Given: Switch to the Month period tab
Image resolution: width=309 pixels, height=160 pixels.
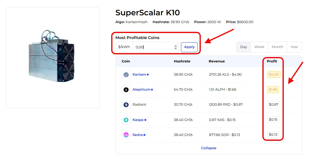Looking at the screenshot, I should [x=277, y=47].
